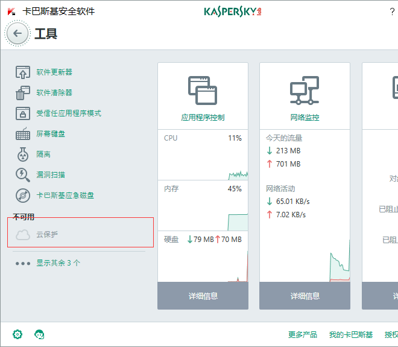Click the 不可用 heading
This screenshot has height=347, width=398.
tap(24, 217)
